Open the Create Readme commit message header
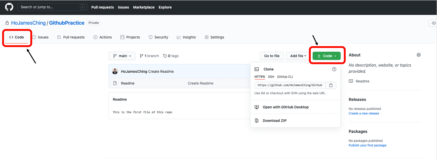The width and height of the screenshot is (437, 161). tap(161, 71)
